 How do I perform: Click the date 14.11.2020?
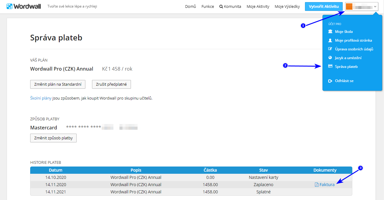tap(56, 185)
